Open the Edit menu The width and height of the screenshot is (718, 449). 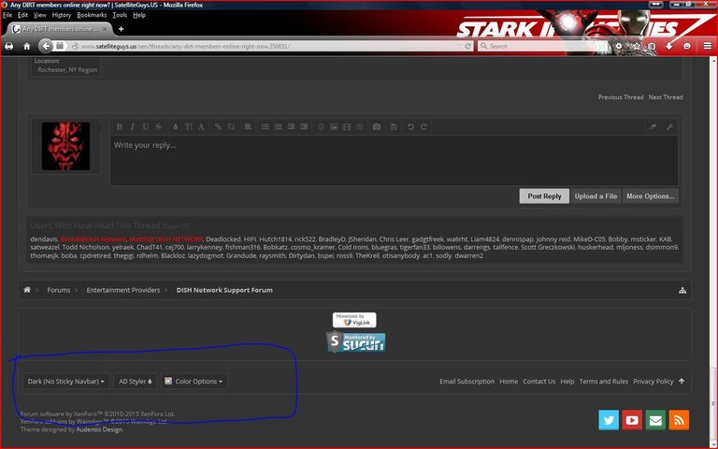click(22, 15)
